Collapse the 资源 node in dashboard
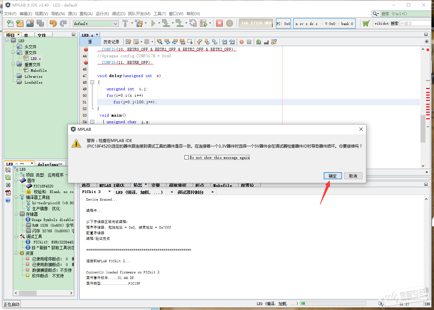 coord(16,253)
